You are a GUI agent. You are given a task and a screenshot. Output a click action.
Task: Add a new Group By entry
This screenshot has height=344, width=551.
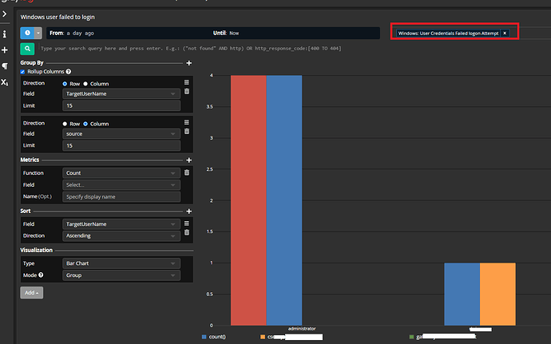pyautogui.click(x=189, y=63)
